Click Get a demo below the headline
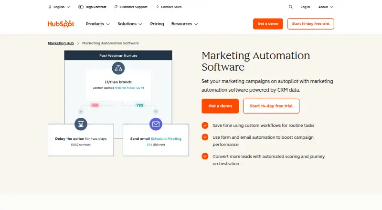The image size is (382, 210). tap(220, 106)
